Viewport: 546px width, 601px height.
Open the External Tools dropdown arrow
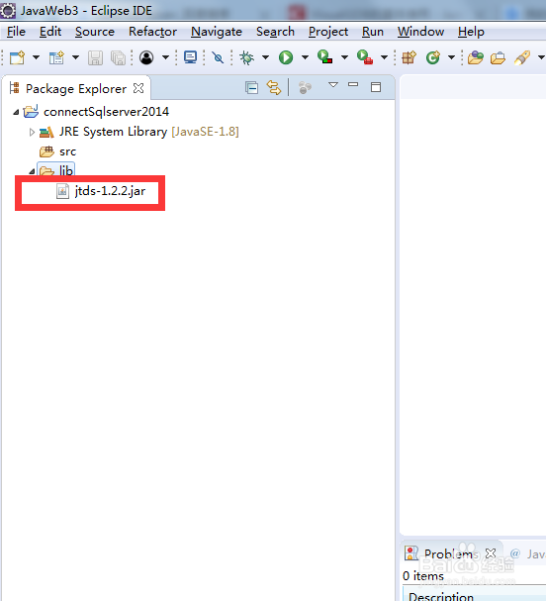click(x=384, y=57)
